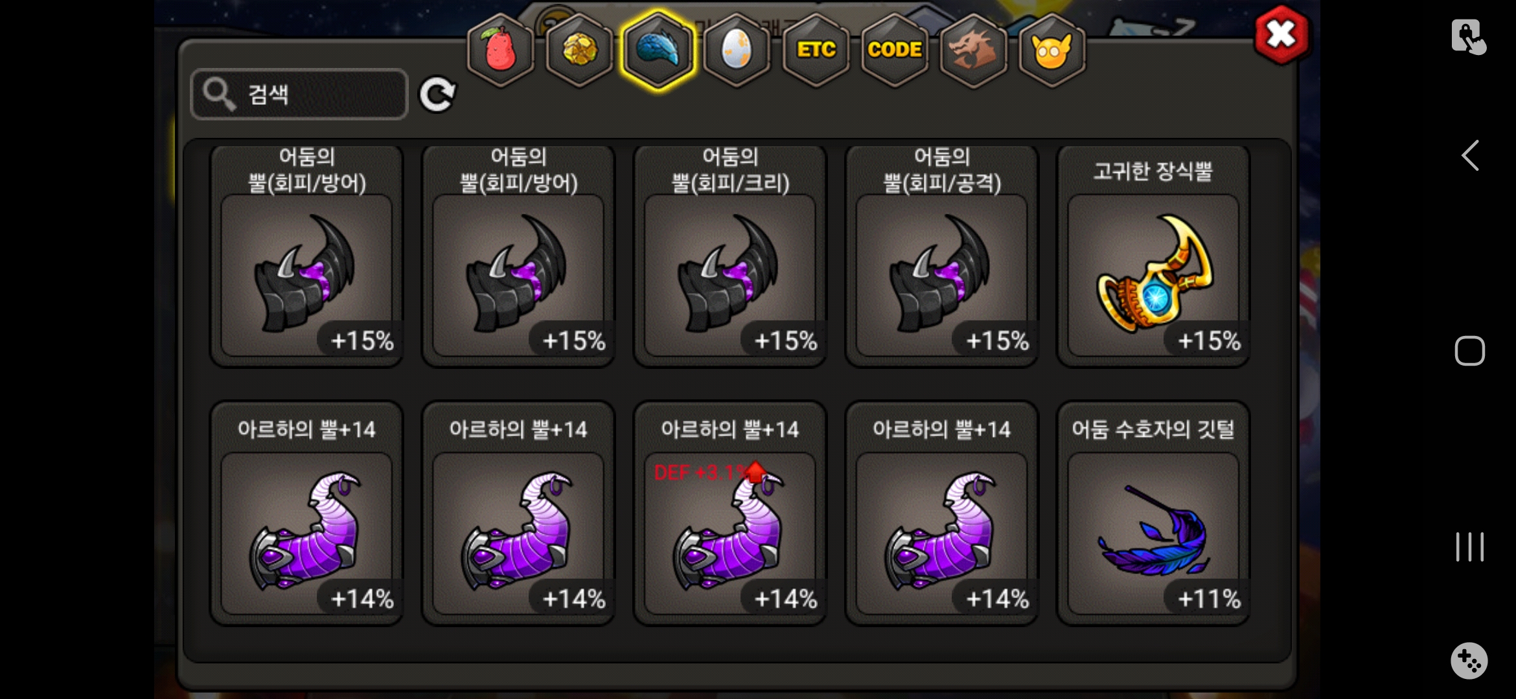The width and height of the screenshot is (1516, 699).
Task: Choose 아르하의 뿔+14 with DEF +3.1% label
Action: pos(730,513)
